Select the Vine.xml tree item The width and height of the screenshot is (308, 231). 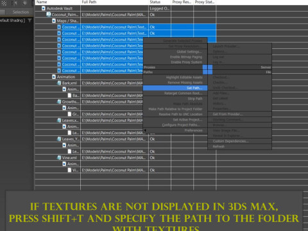point(69,157)
